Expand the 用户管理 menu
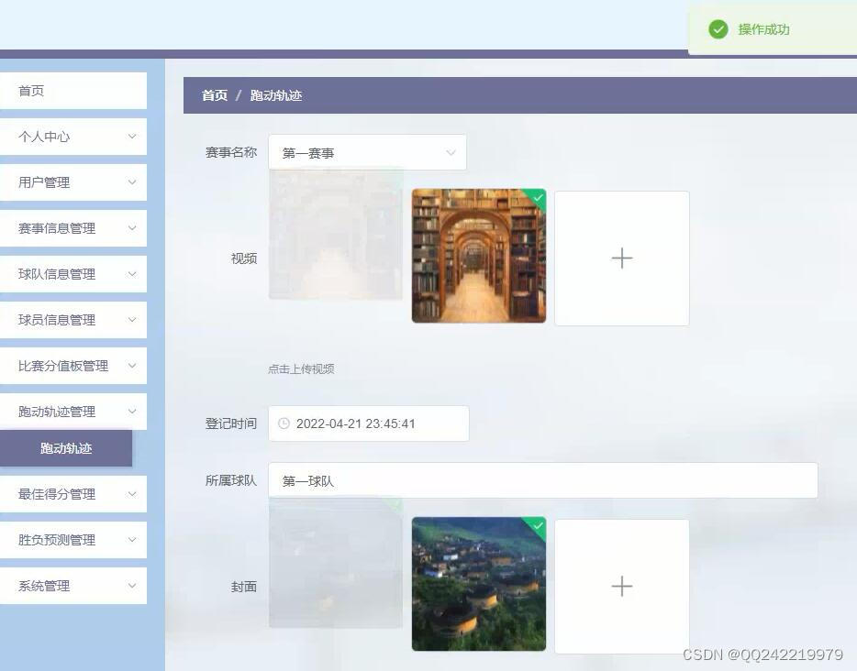This screenshot has height=671, width=857. pos(73,182)
